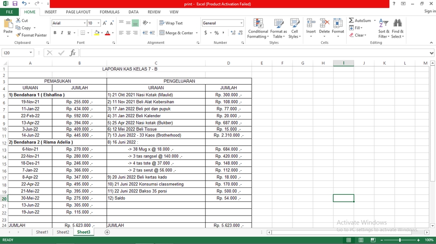Image resolution: width=436 pixels, height=244 pixels.
Task: Expand the fill color dropdown arrow
Action: (x=102, y=33)
